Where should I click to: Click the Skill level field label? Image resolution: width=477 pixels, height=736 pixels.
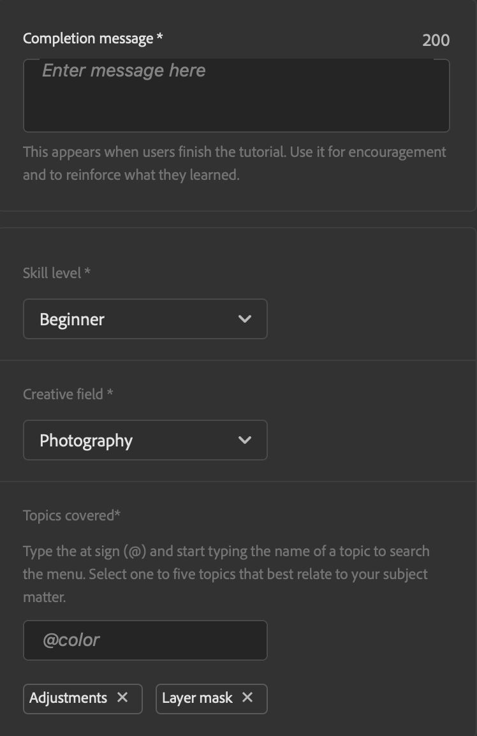pos(52,273)
